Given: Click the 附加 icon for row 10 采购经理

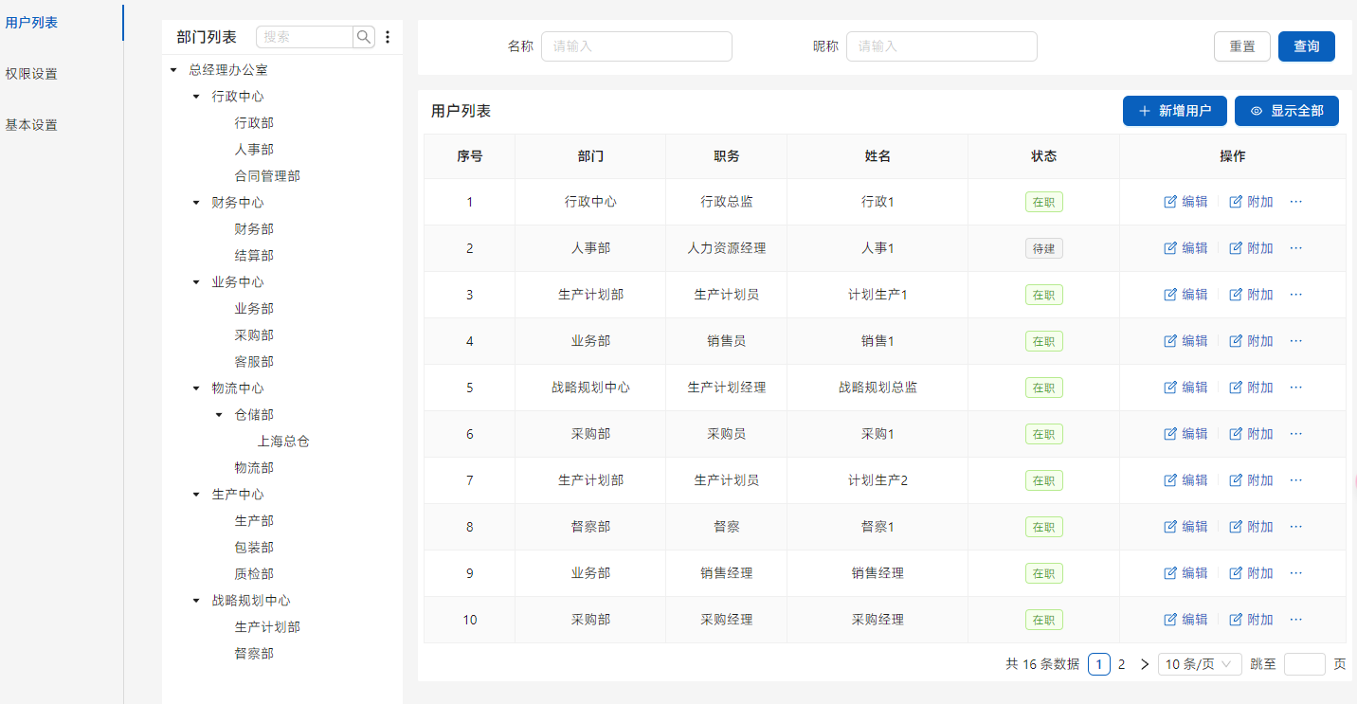Looking at the screenshot, I should coord(1236,620).
